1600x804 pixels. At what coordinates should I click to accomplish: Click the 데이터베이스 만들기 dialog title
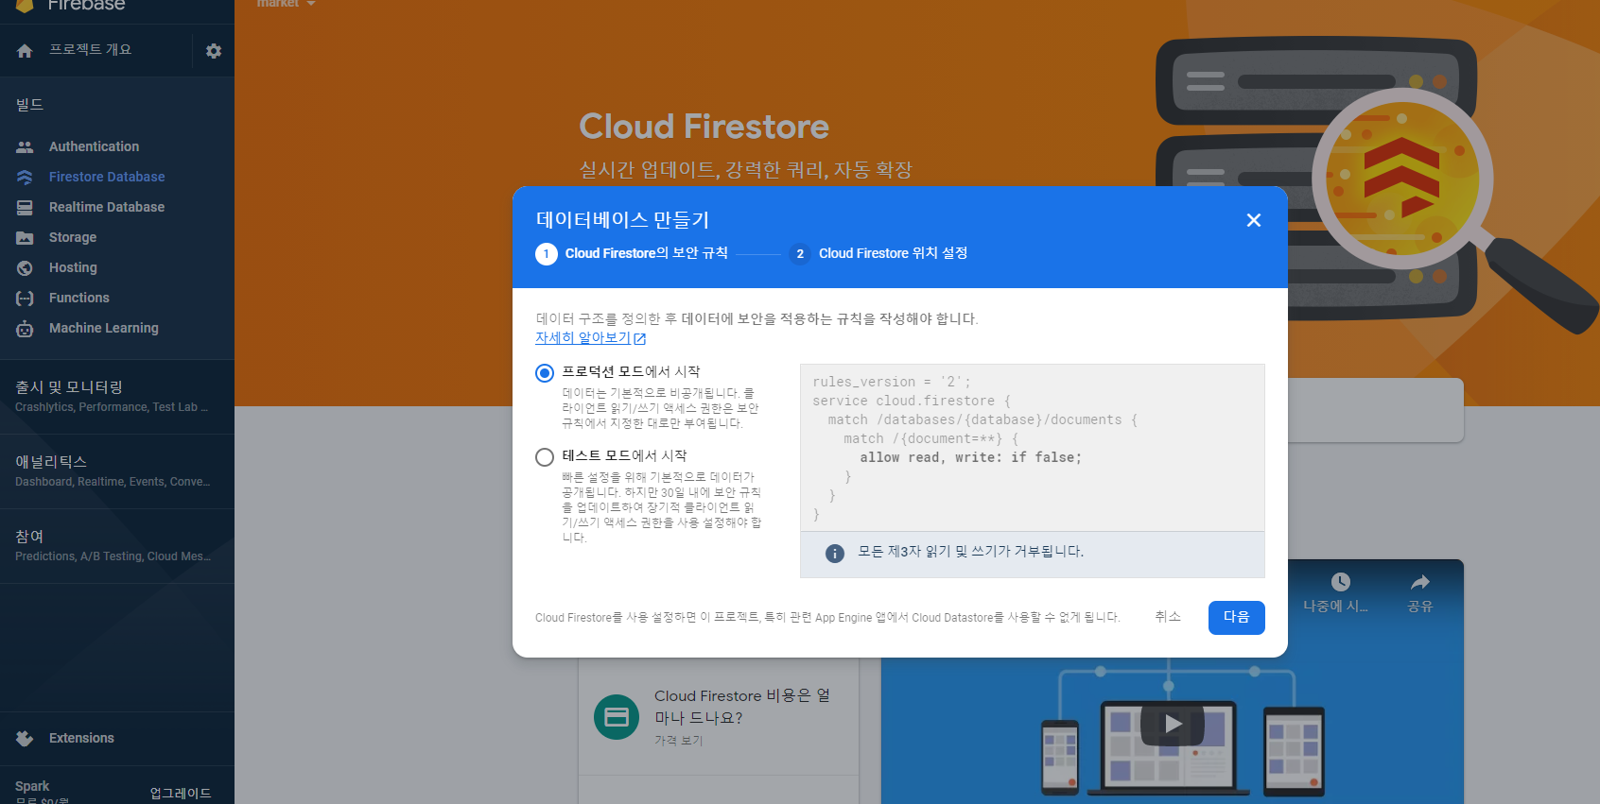coord(622,220)
